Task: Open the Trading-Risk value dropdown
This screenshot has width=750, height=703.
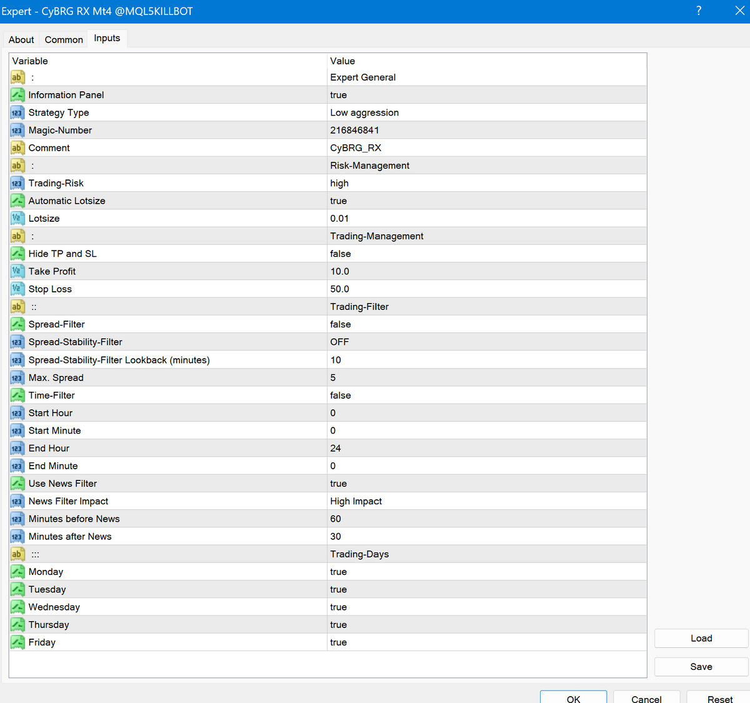Action: tap(339, 183)
